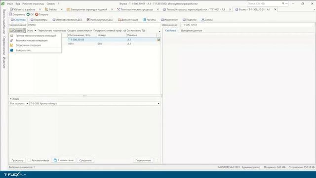
Task: Switch to the Структура tab
Action: click(x=18, y=20)
